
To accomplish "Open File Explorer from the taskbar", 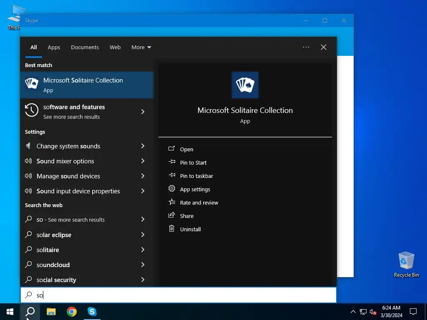I will click(x=51, y=312).
